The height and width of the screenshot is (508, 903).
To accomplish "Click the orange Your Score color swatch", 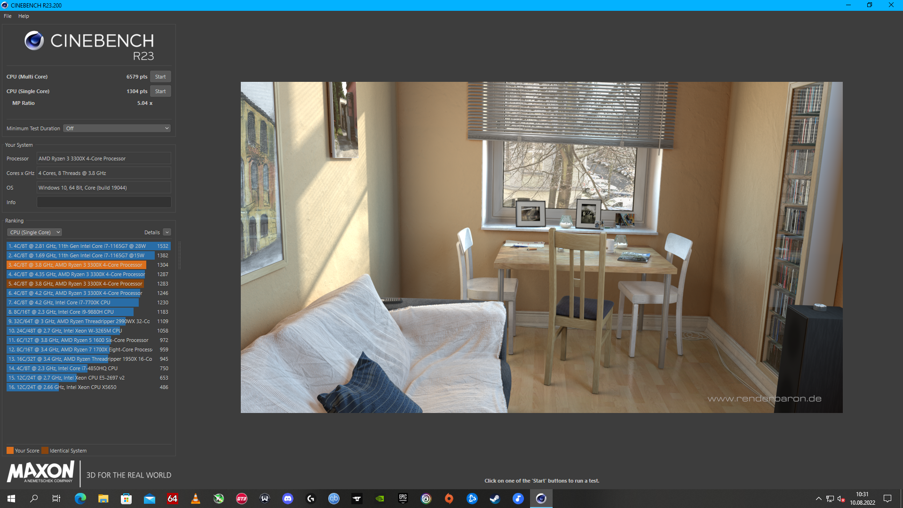I will click(10, 451).
